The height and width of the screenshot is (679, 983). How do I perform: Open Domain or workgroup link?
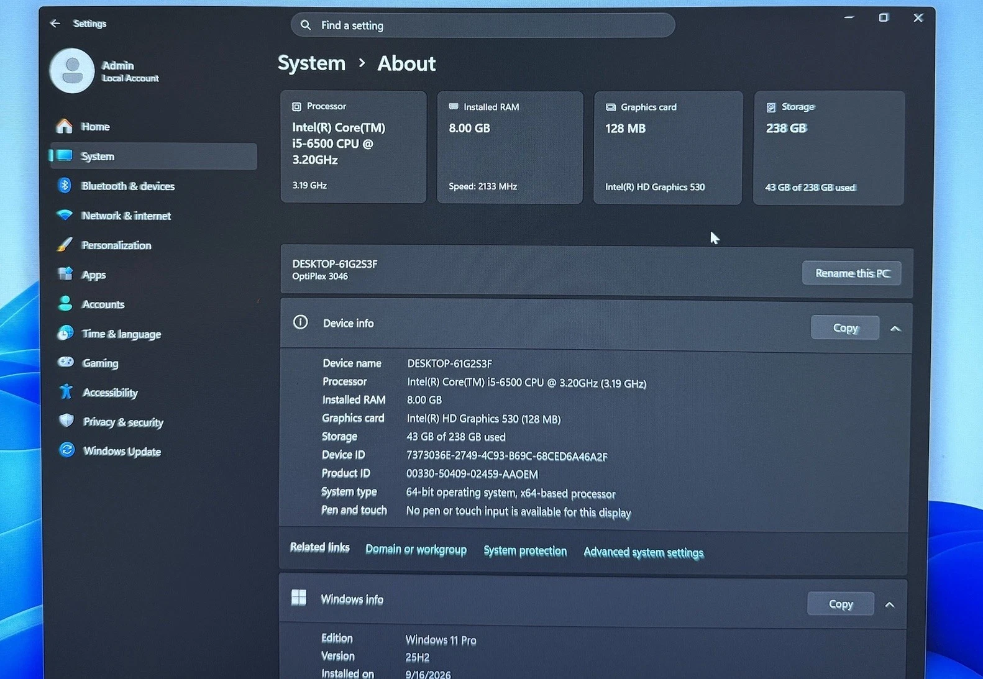(x=416, y=550)
